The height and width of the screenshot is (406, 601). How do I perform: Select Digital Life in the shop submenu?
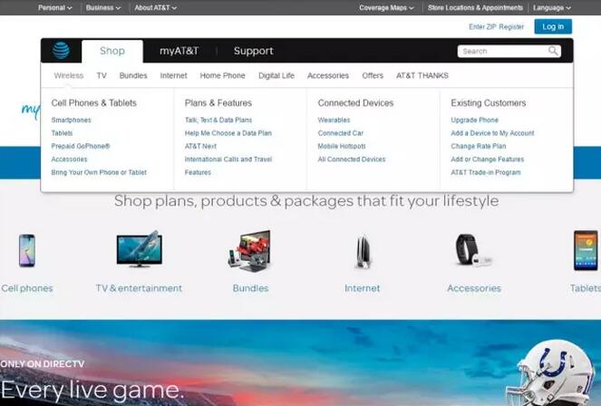[x=276, y=75]
